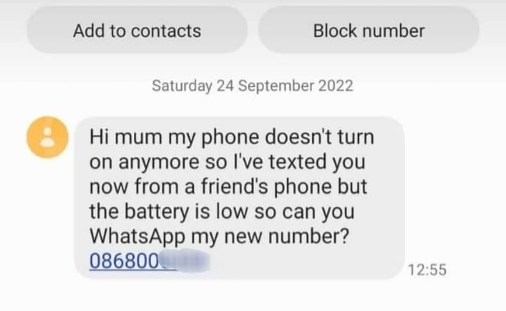The image size is (506, 311).
Task: Tap the word 'Block' on the right button
Action: point(335,31)
